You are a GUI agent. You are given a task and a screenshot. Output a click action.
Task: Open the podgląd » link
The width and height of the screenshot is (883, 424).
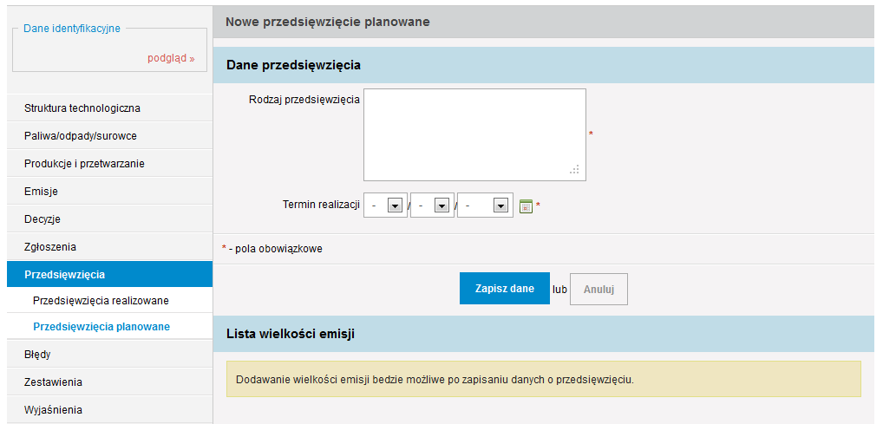tap(171, 58)
